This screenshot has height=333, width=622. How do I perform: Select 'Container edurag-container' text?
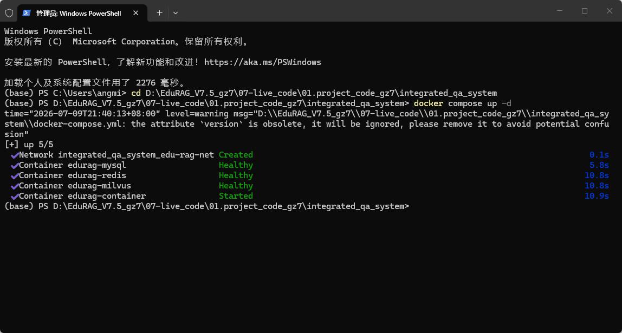tap(82, 196)
